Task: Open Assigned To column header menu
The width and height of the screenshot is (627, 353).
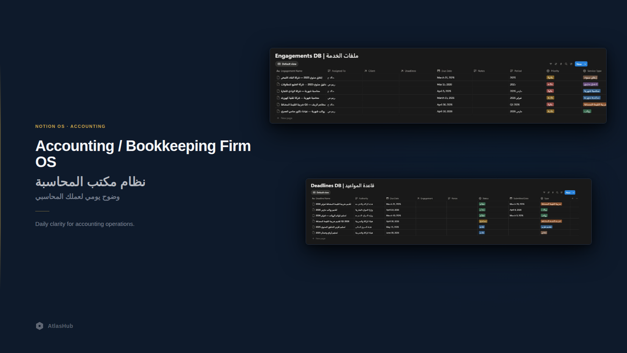Action: [x=336, y=71]
